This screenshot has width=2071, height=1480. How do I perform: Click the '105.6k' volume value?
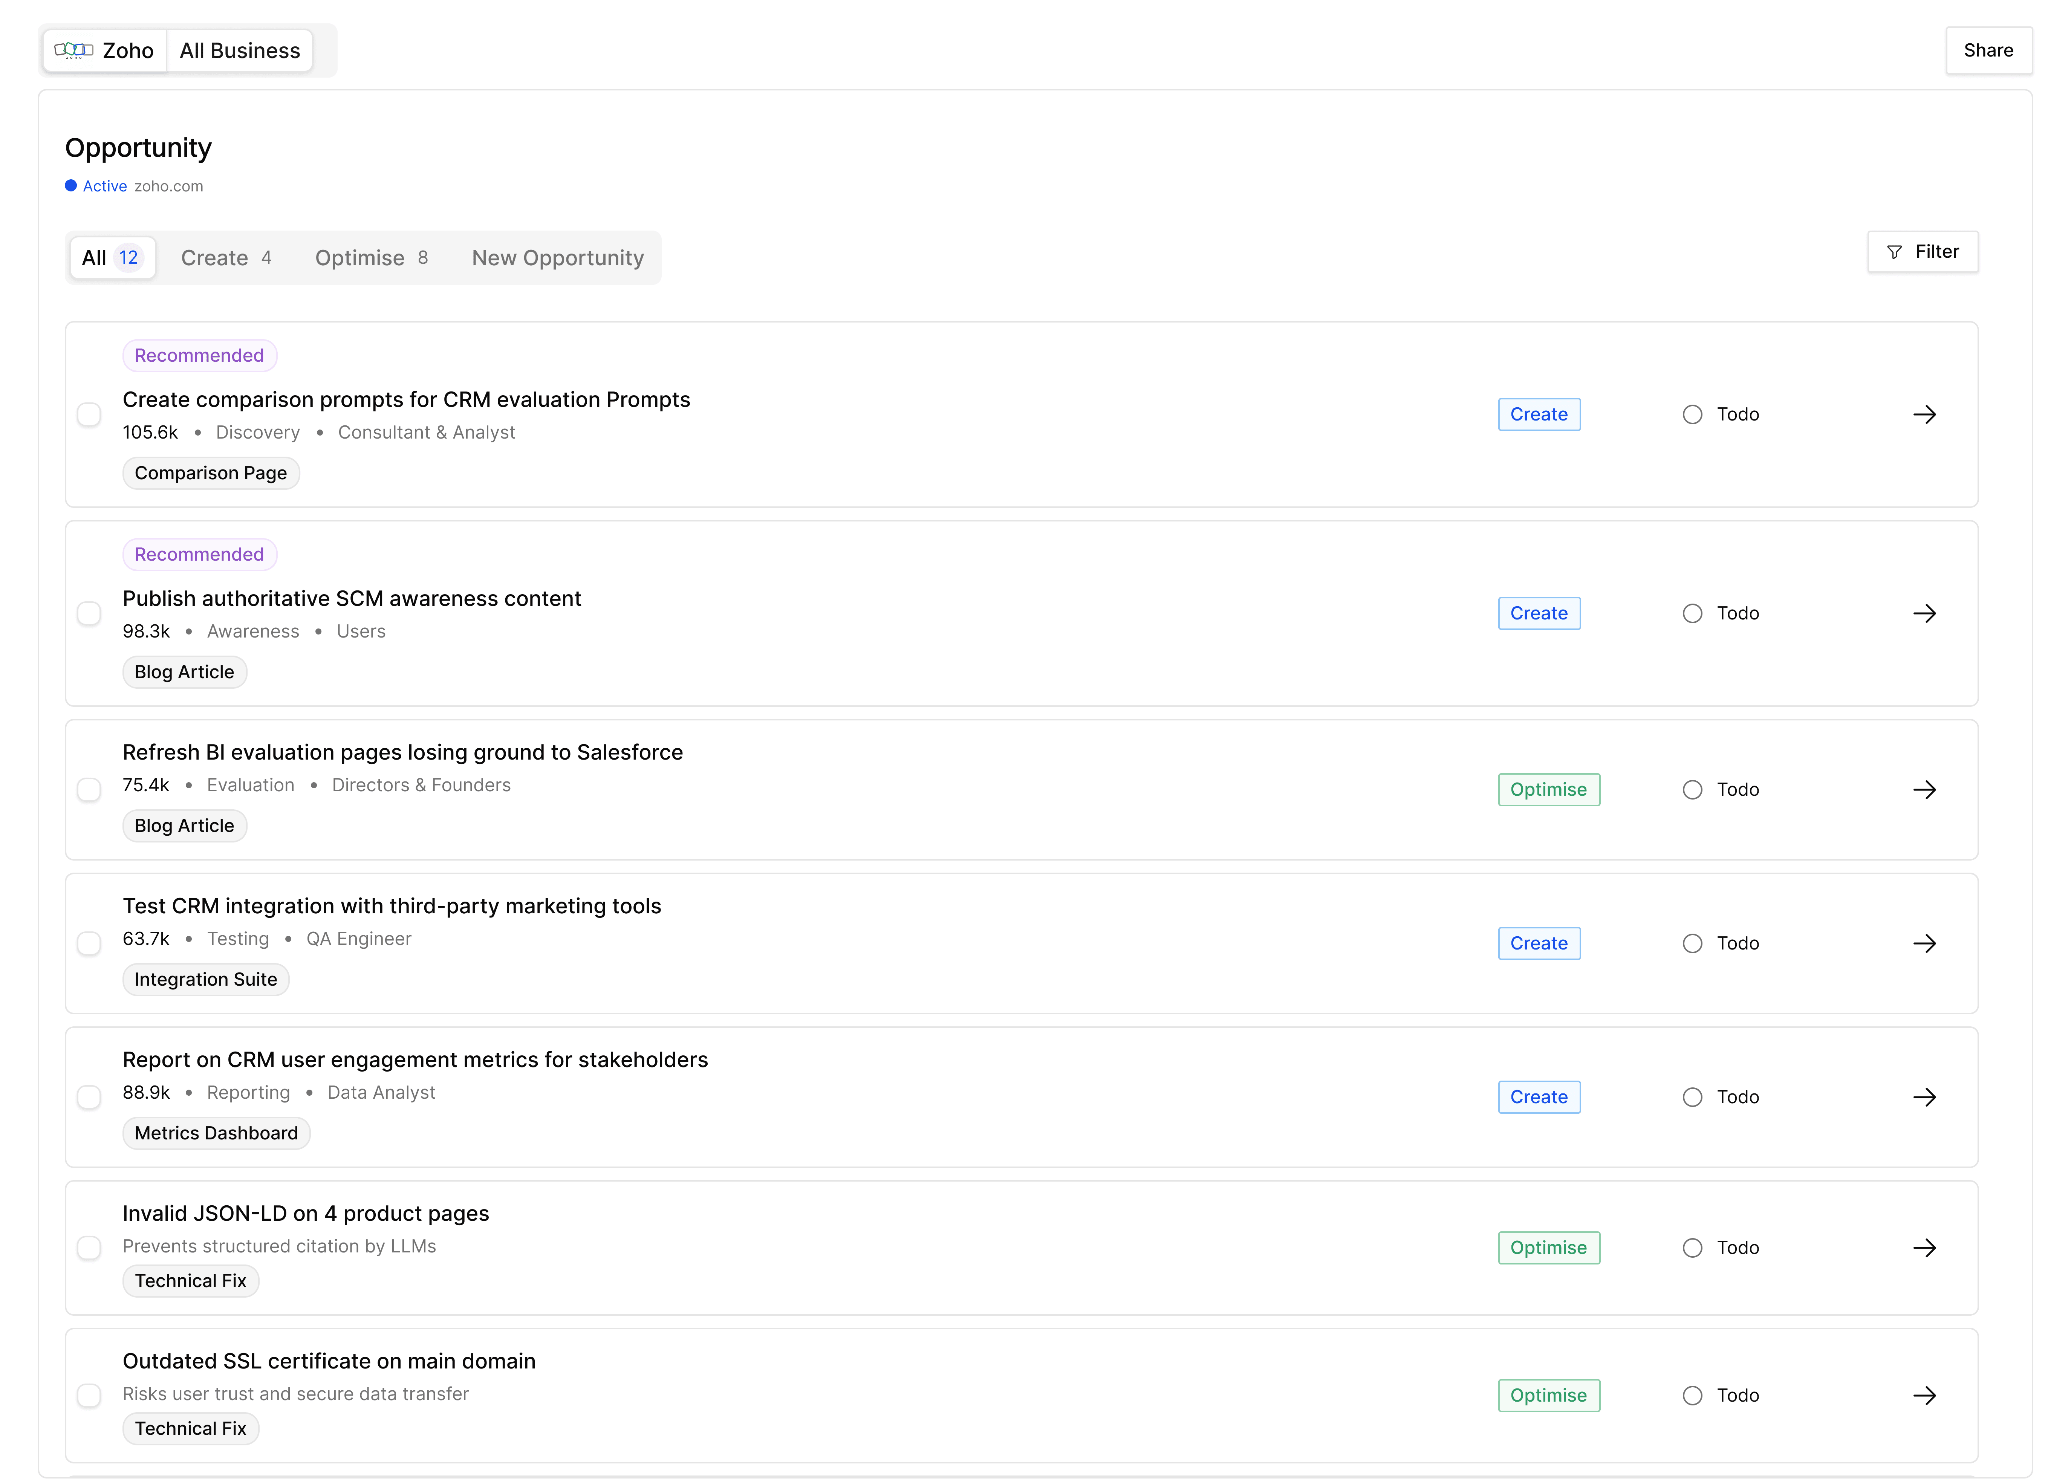150,433
